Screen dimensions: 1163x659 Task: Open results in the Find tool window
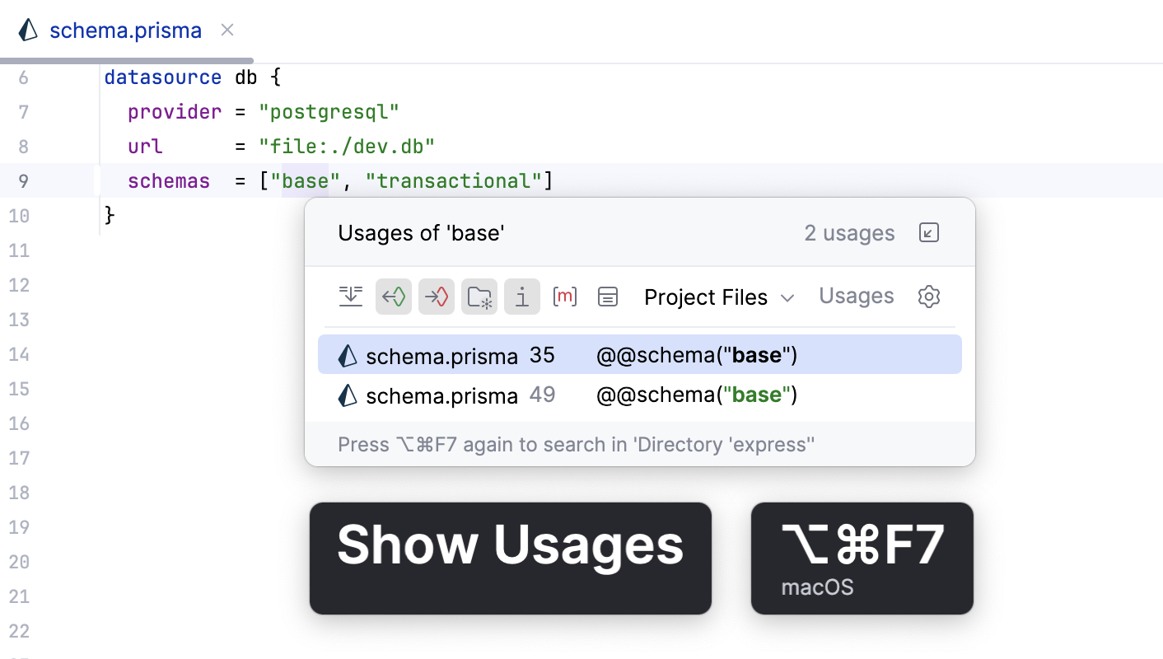pyautogui.click(x=929, y=232)
